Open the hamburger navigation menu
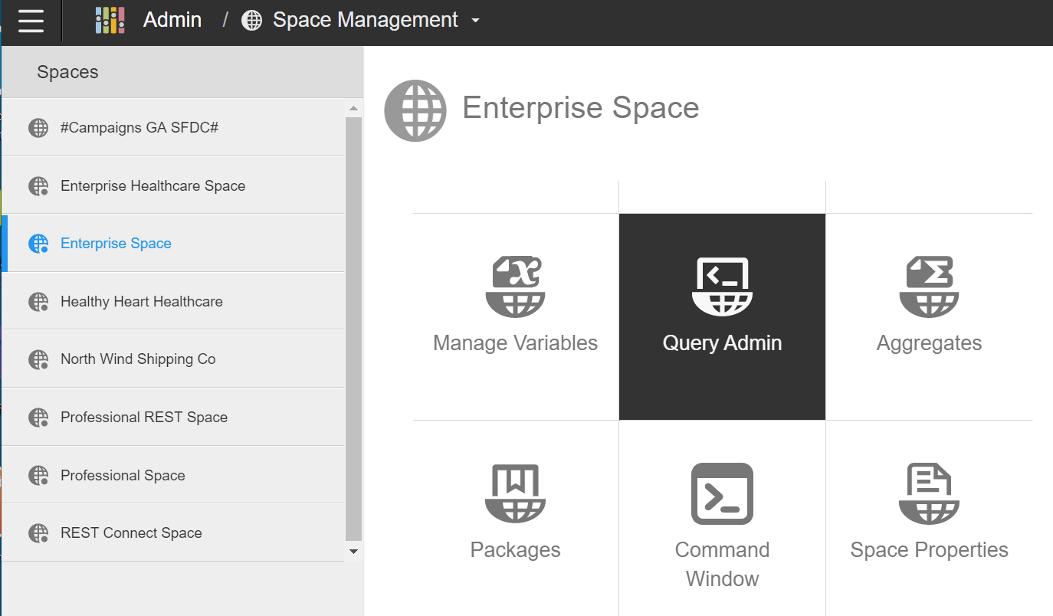1053x616 pixels. 31,21
